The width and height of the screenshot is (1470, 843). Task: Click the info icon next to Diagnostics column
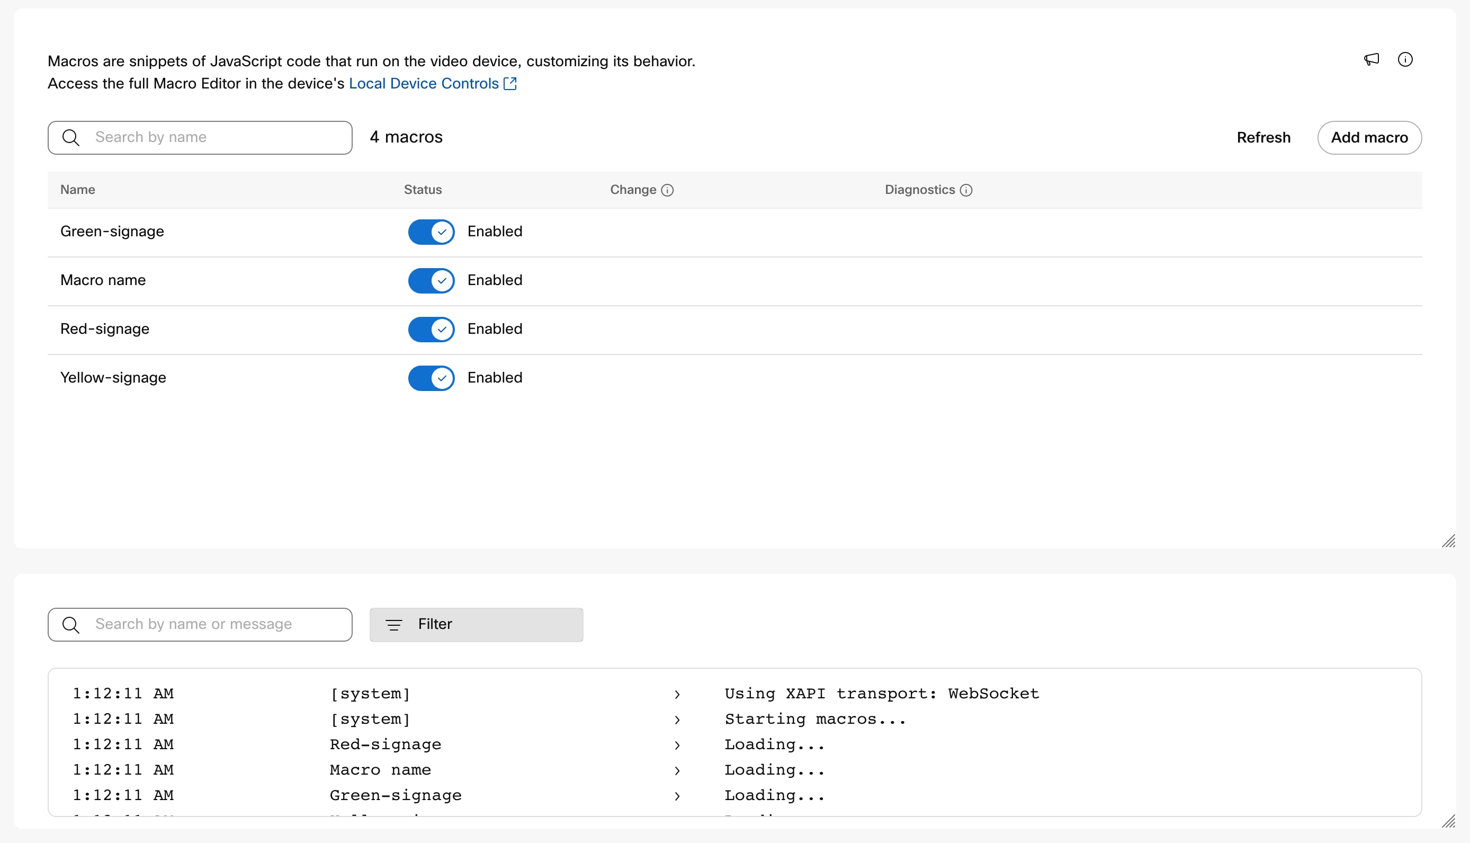[967, 190]
